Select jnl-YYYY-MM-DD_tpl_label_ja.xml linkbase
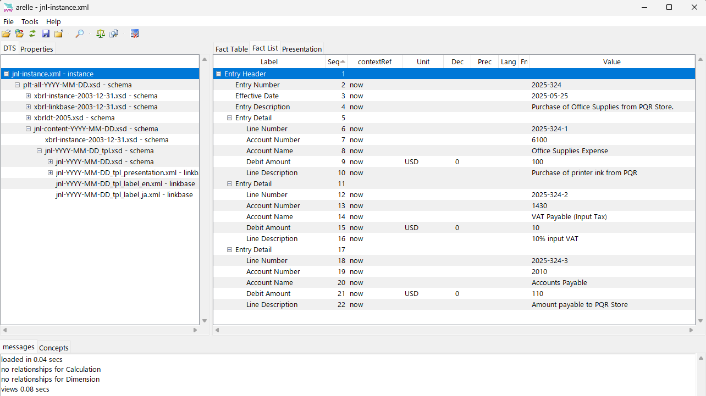This screenshot has height=396, width=706. coord(124,194)
